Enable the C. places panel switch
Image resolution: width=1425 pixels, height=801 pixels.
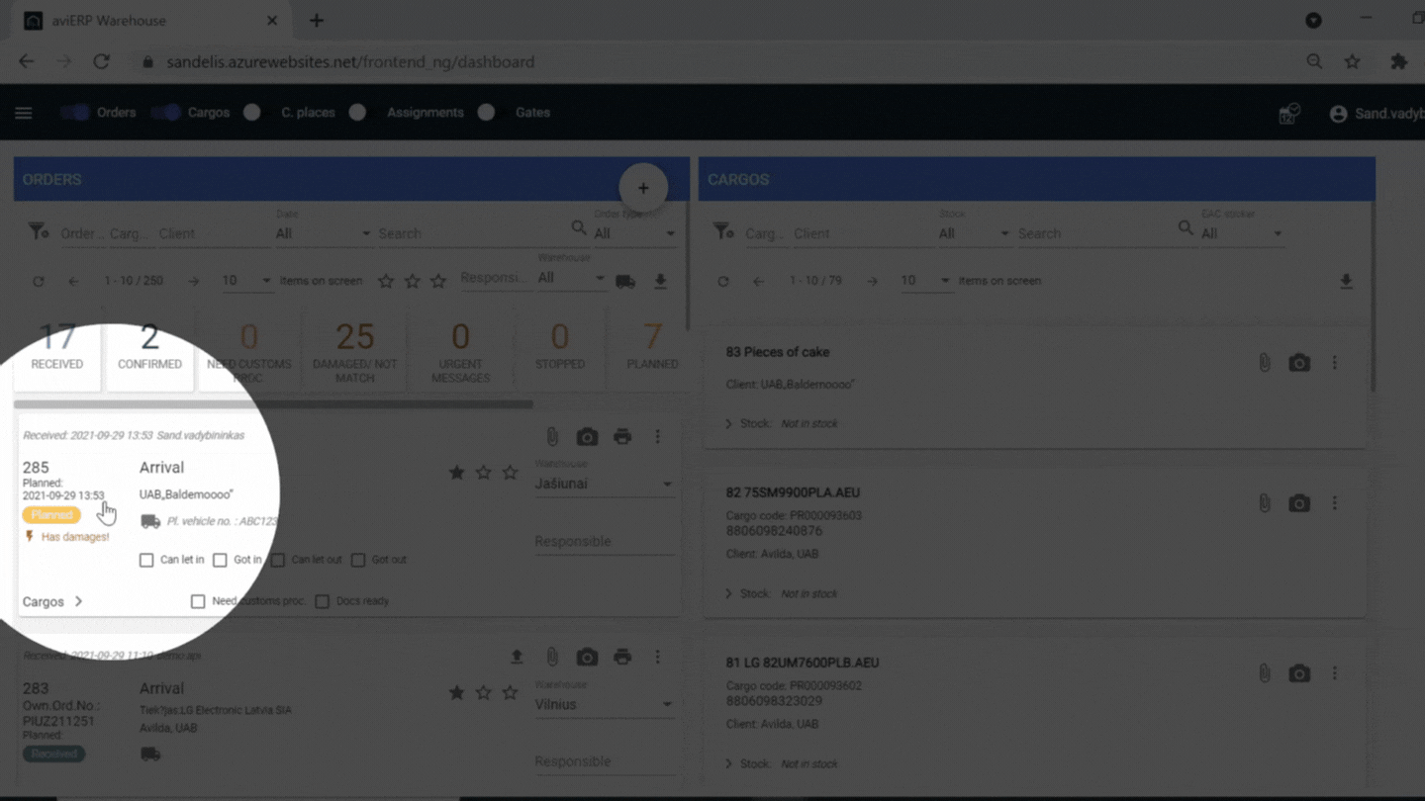(x=253, y=113)
